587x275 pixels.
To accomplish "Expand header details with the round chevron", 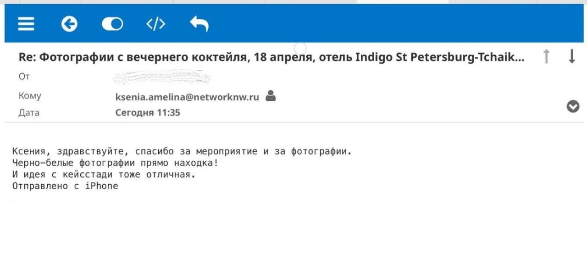I will point(573,106).
